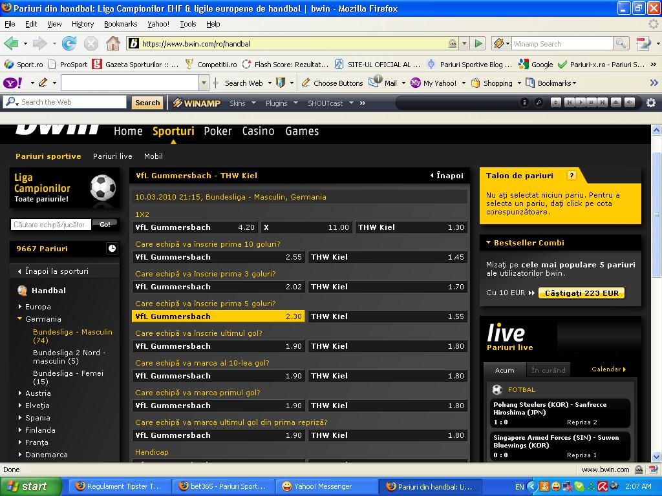Open the Gazeta Sporturilor bookmark
The image size is (662, 496).
(x=136, y=65)
